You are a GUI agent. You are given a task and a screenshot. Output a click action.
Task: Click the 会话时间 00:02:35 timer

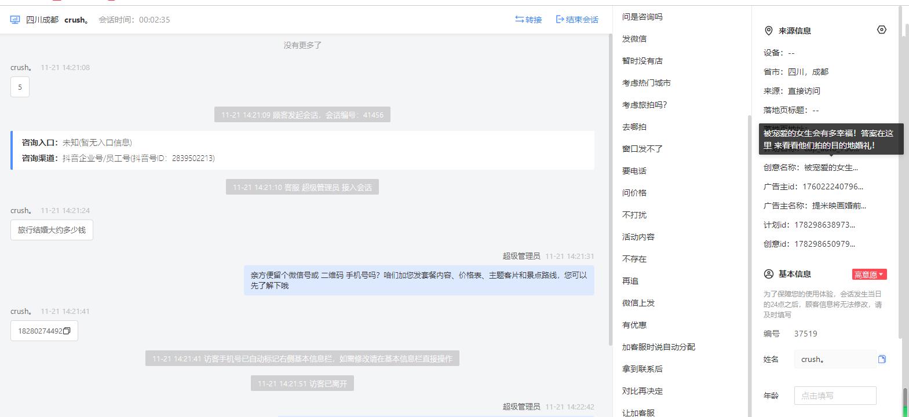pos(134,20)
